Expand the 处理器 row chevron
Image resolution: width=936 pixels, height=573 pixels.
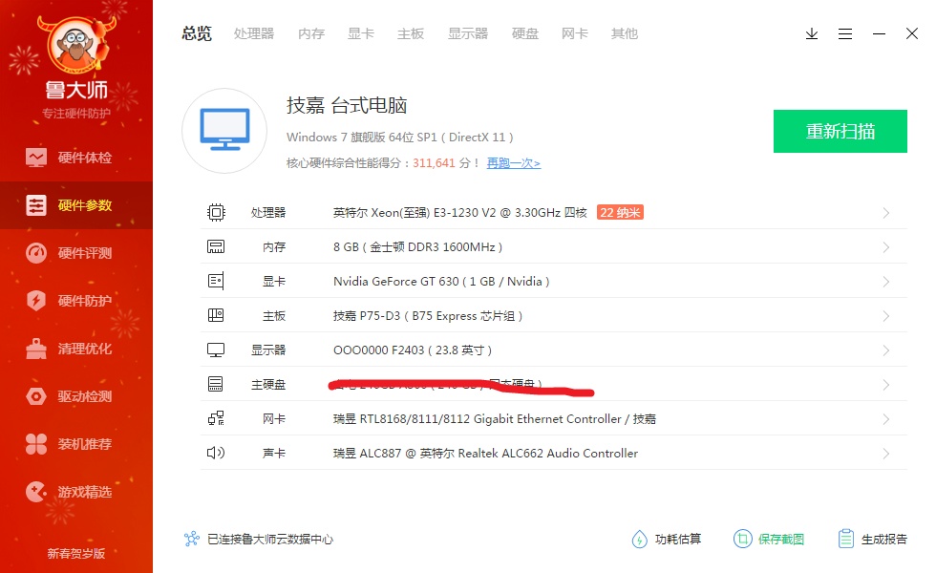coord(886,213)
